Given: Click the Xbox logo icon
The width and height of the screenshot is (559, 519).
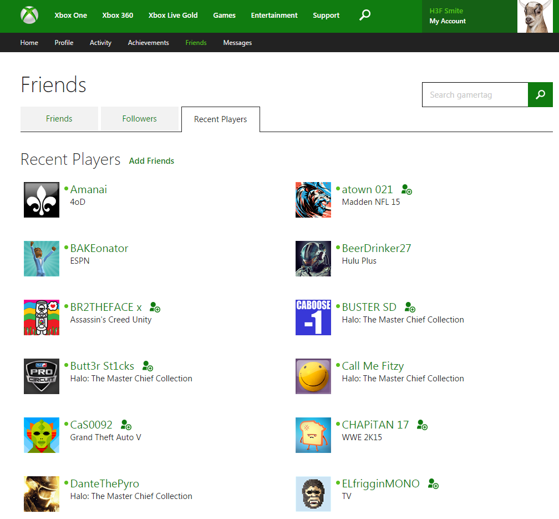Looking at the screenshot, I should click(29, 16).
